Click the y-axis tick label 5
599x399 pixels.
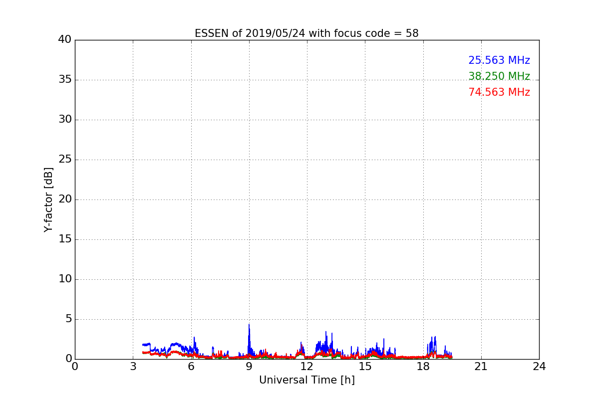[x=68, y=319]
